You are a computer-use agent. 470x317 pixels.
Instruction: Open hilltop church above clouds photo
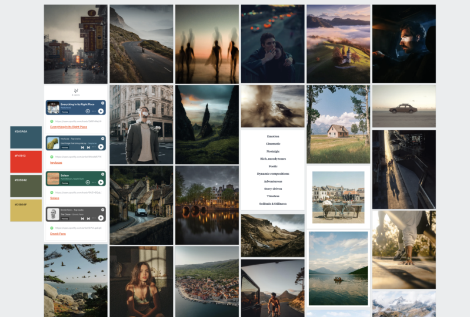pyautogui.click(x=338, y=43)
